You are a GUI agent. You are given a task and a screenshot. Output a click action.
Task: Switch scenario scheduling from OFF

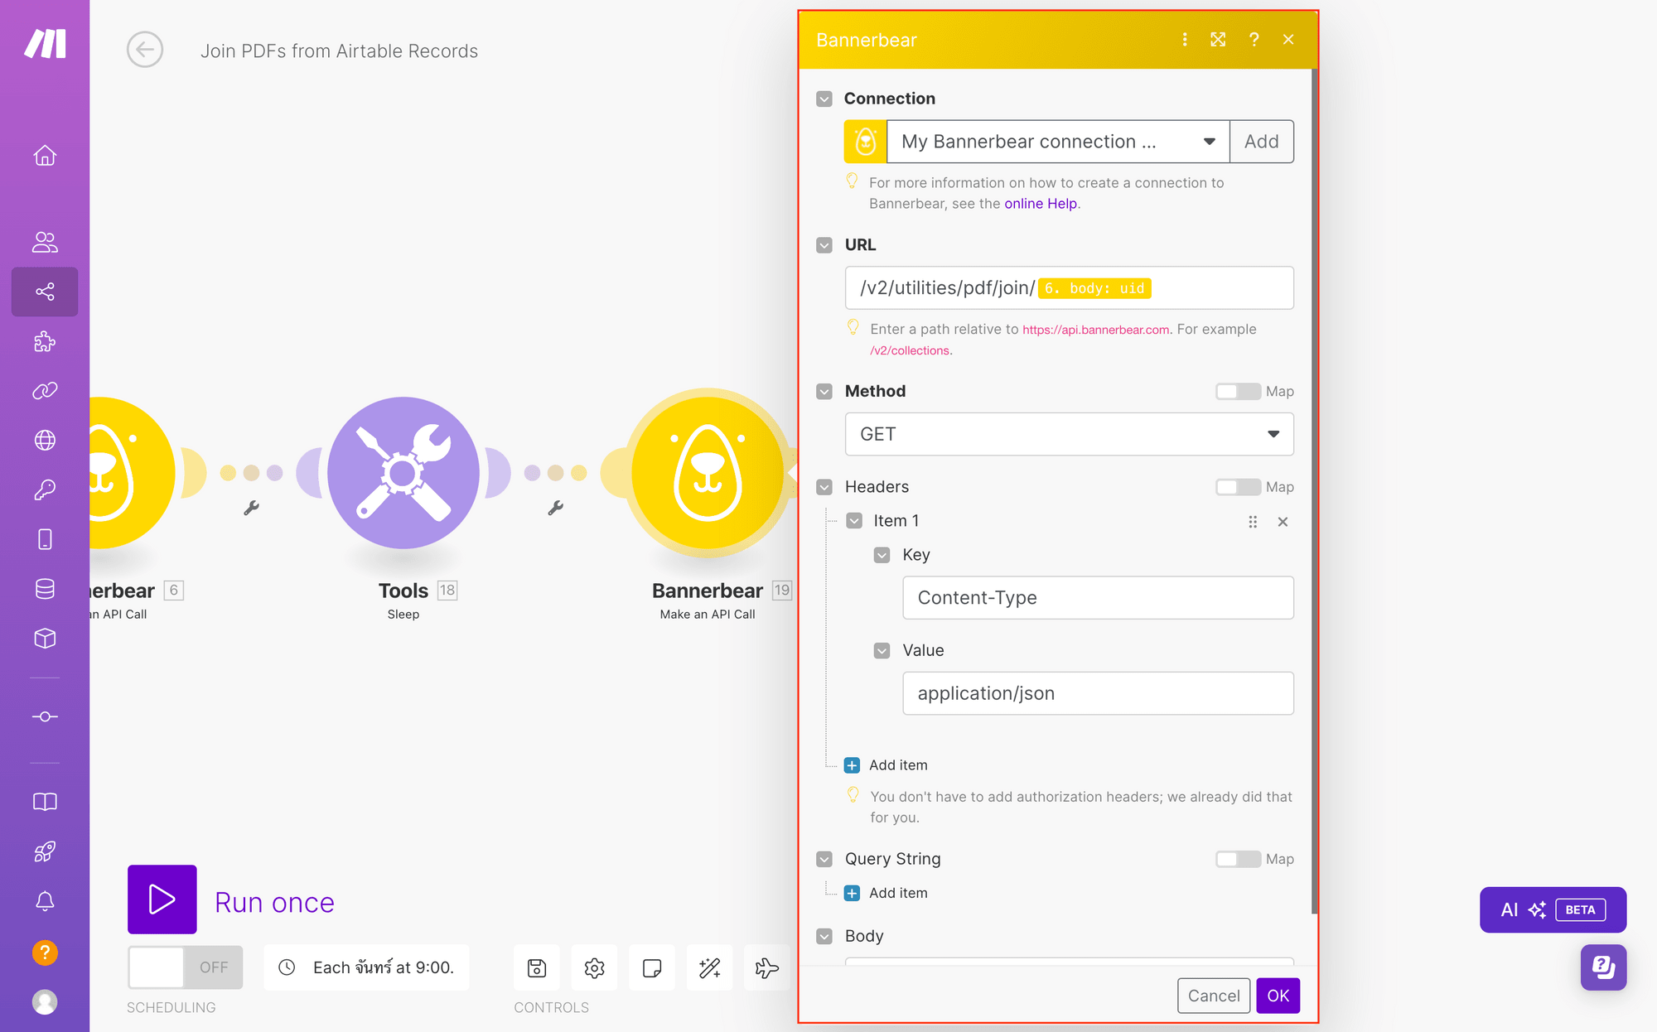point(185,967)
